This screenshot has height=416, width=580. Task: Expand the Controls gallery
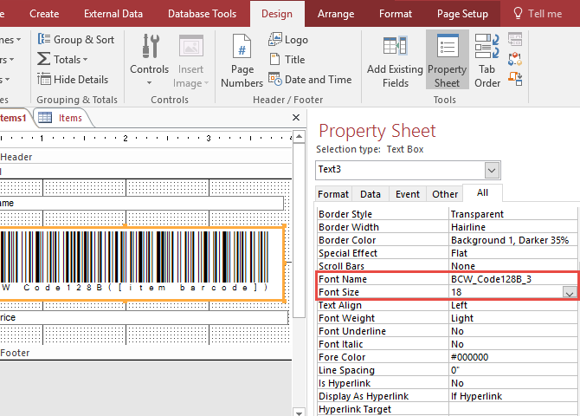tap(150, 61)
